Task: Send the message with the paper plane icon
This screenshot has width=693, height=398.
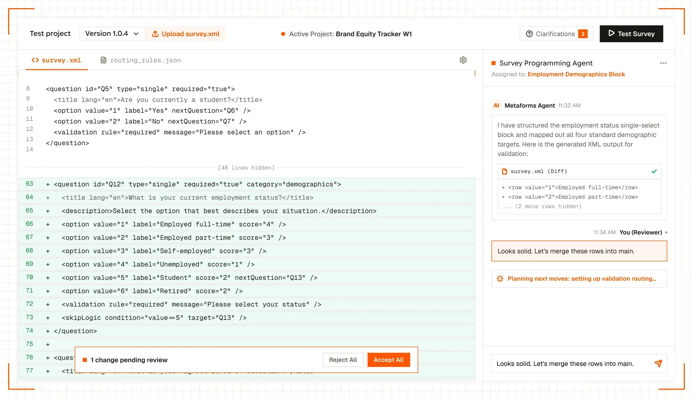Action: click(x=658, y=363)
